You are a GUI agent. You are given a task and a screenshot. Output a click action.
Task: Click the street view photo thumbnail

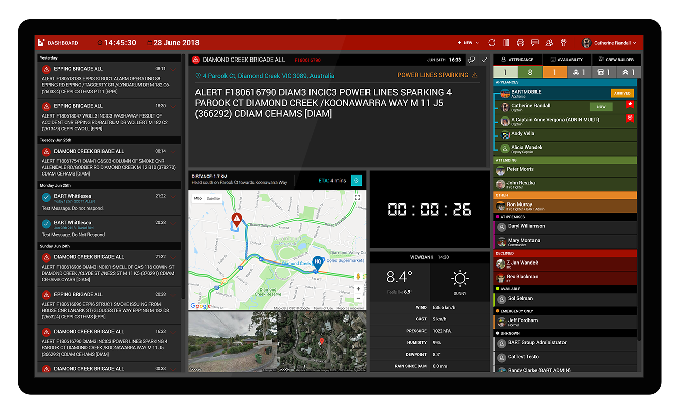click(233, 342)
